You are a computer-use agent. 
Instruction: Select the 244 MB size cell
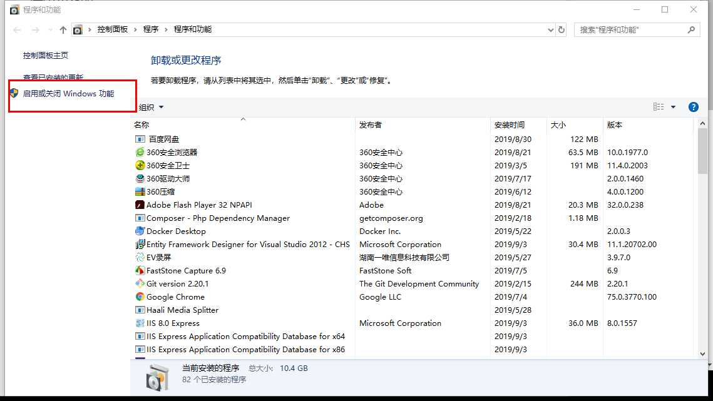[x=584, y=283]
